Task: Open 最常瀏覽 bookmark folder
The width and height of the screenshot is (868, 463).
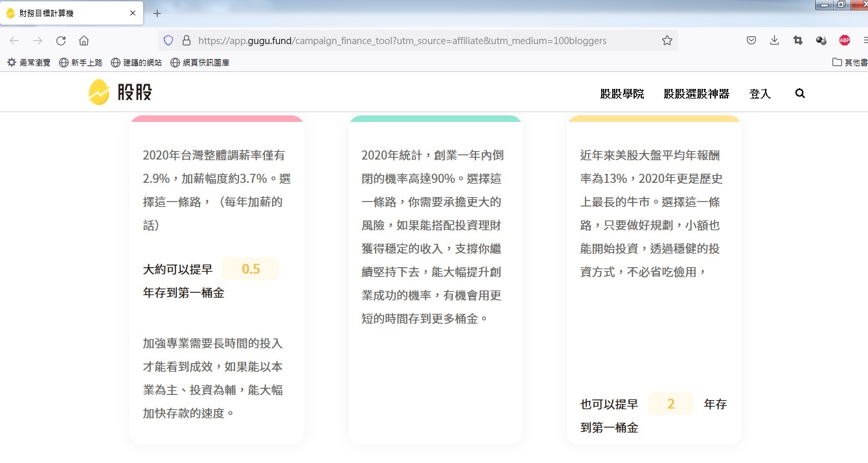Action: point(29,63)
